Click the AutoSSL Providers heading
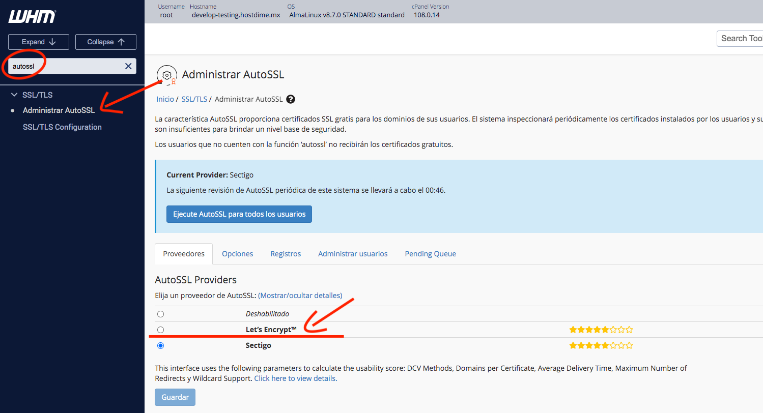The image size is (763, 413). click(x=196, y=280)
